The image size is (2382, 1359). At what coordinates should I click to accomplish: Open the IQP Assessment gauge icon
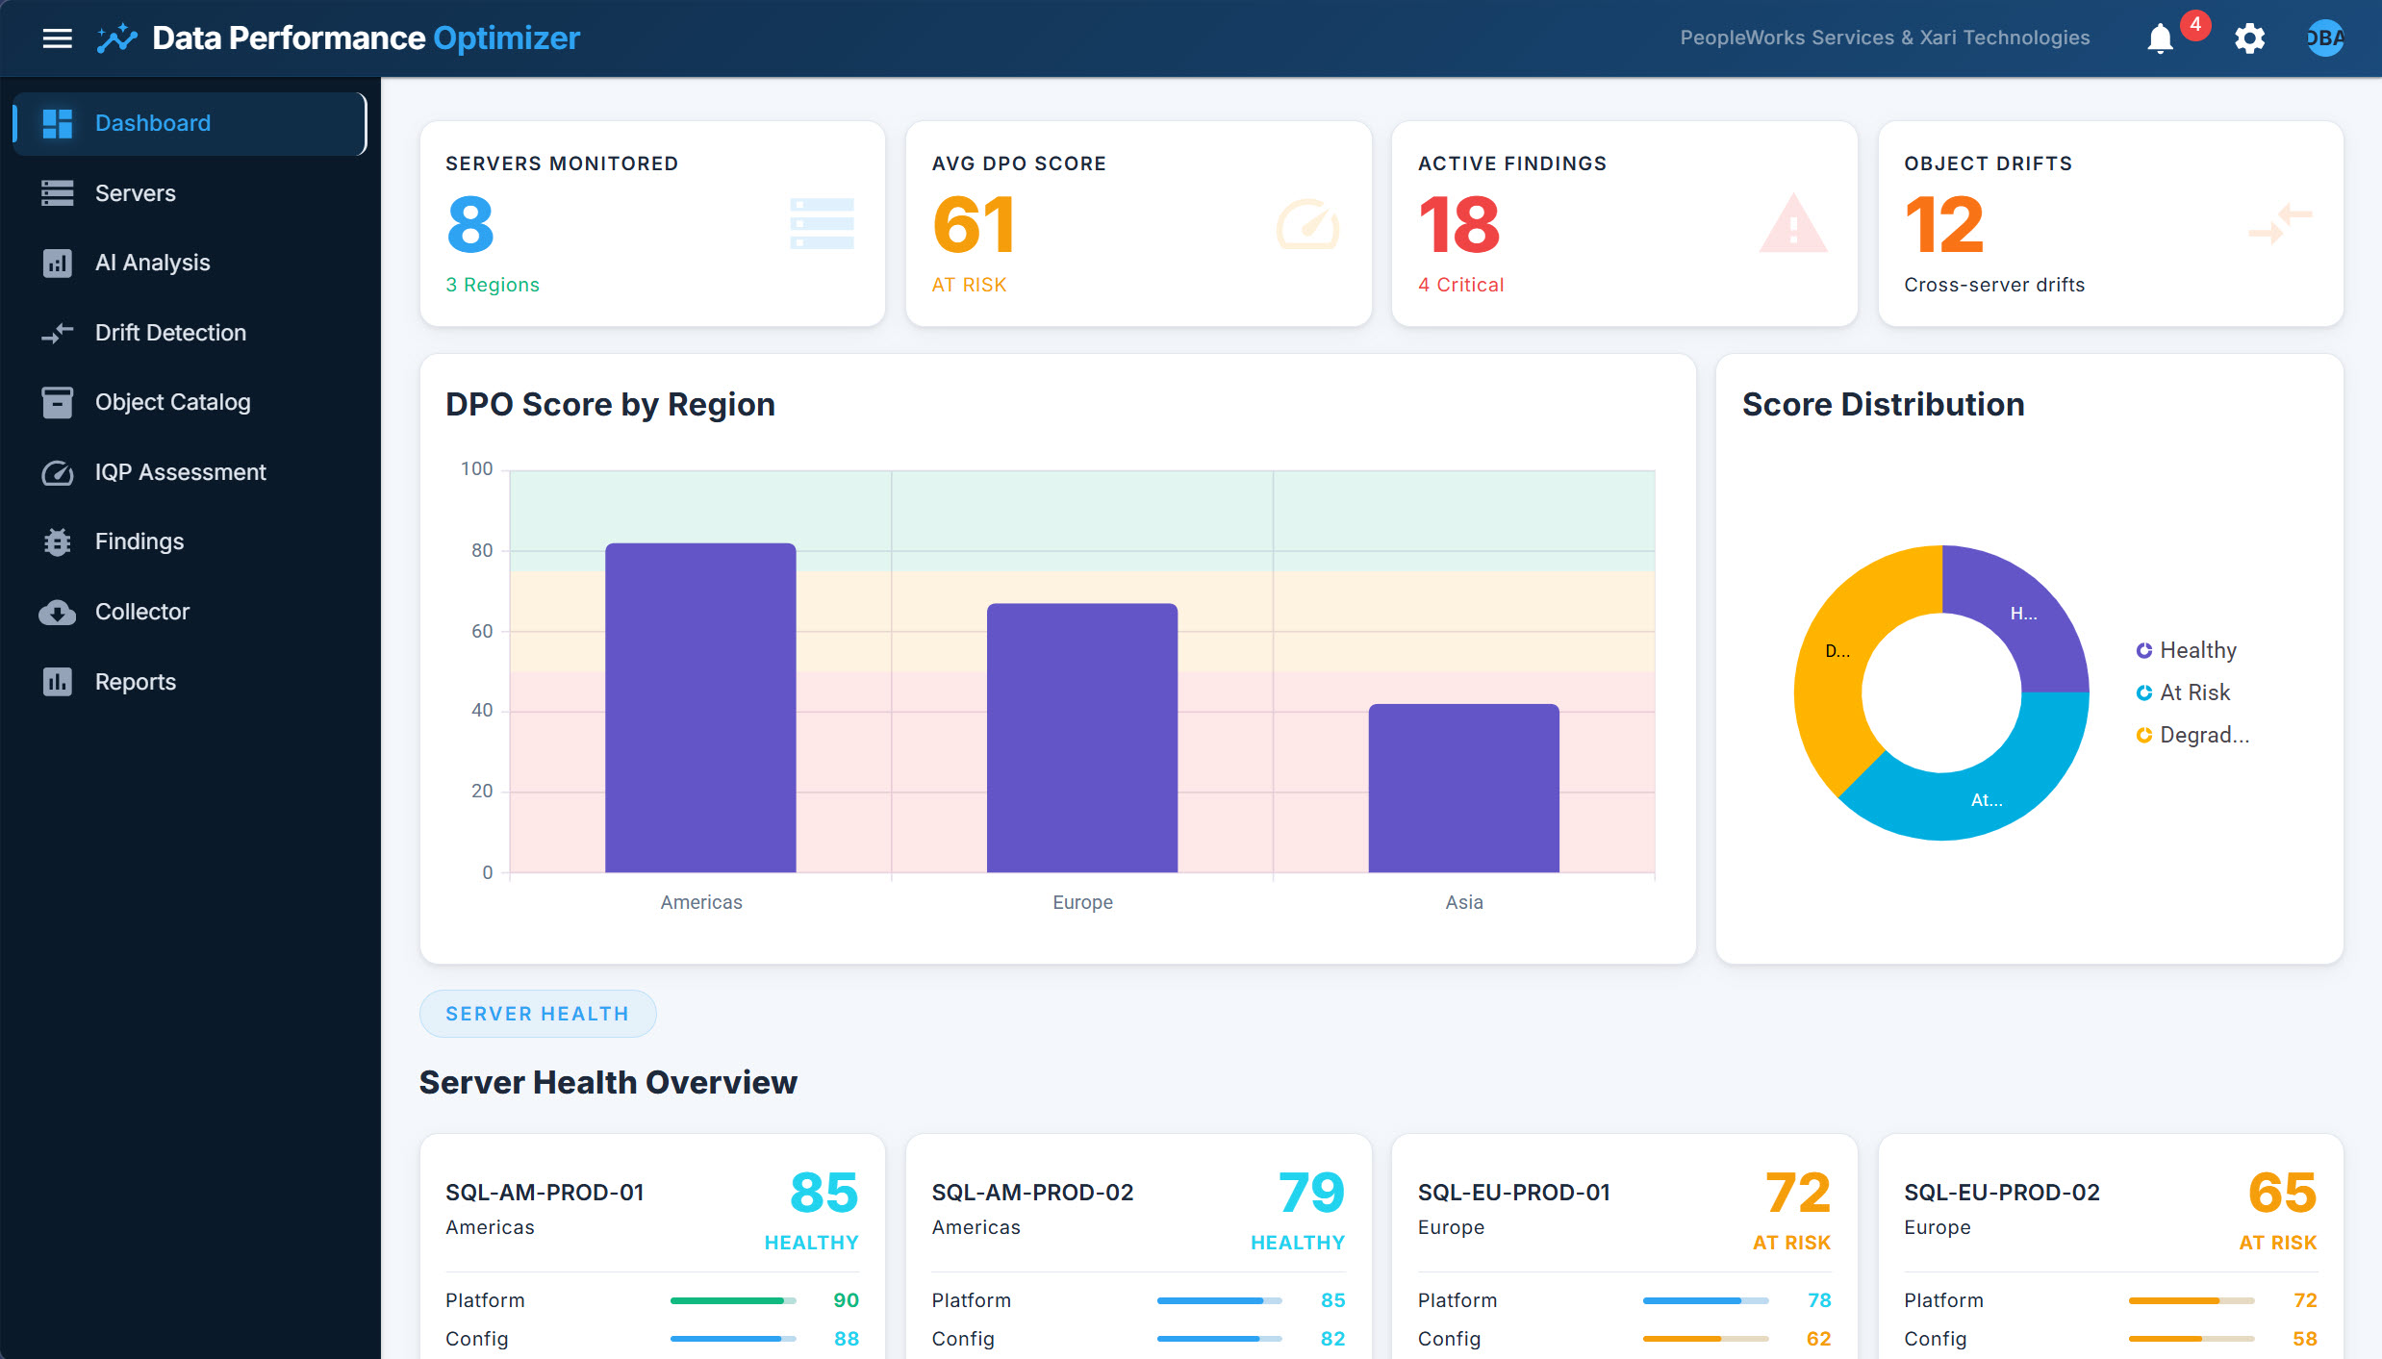[x=58, y=471]
